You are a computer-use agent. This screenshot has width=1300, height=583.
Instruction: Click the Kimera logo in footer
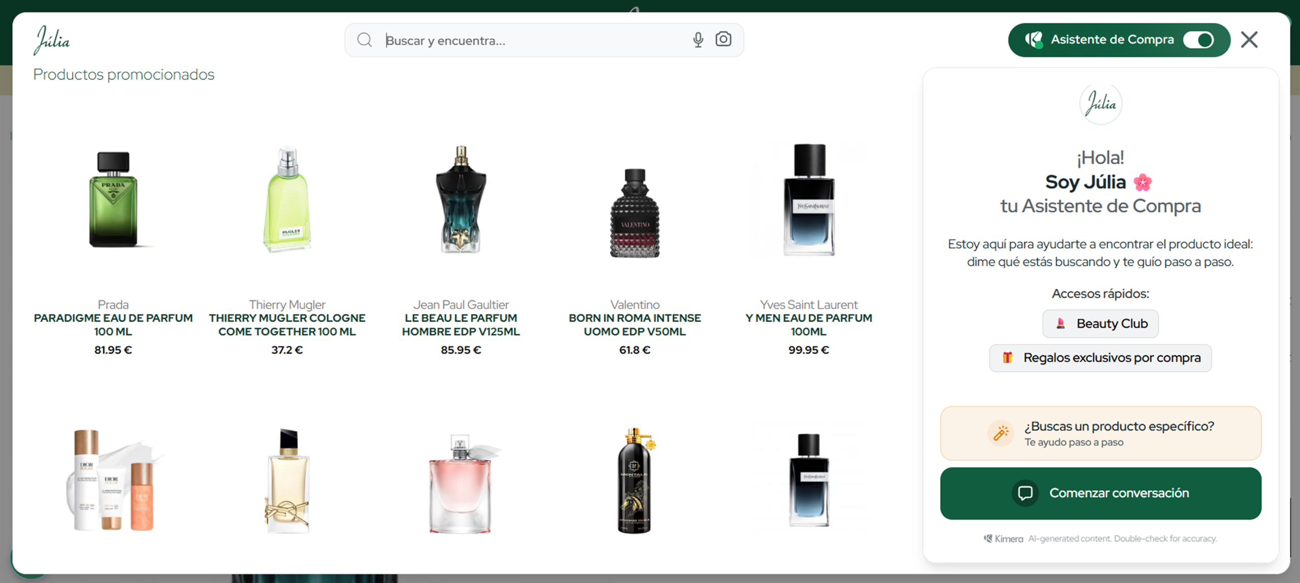pyautogui.click(x=1003, y=539)
